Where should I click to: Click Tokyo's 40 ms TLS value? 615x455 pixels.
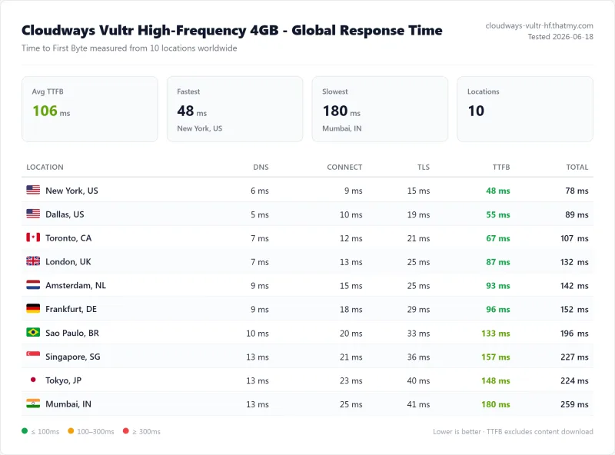[x=418, y=380]
